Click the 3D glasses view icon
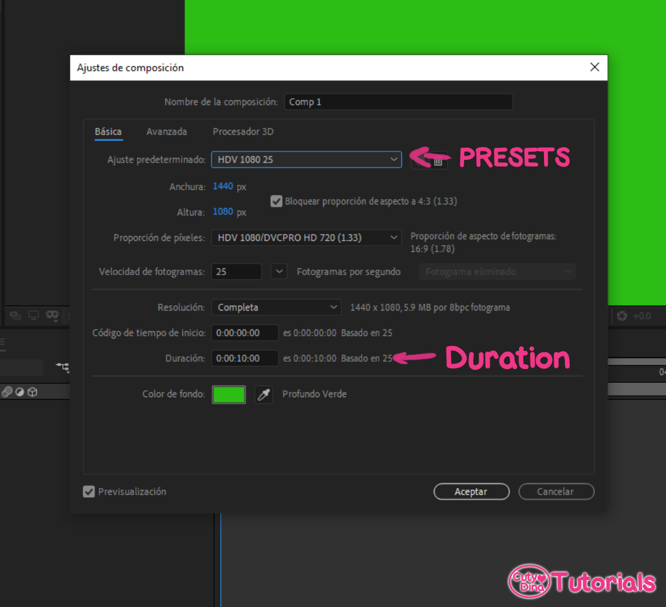 52,315
